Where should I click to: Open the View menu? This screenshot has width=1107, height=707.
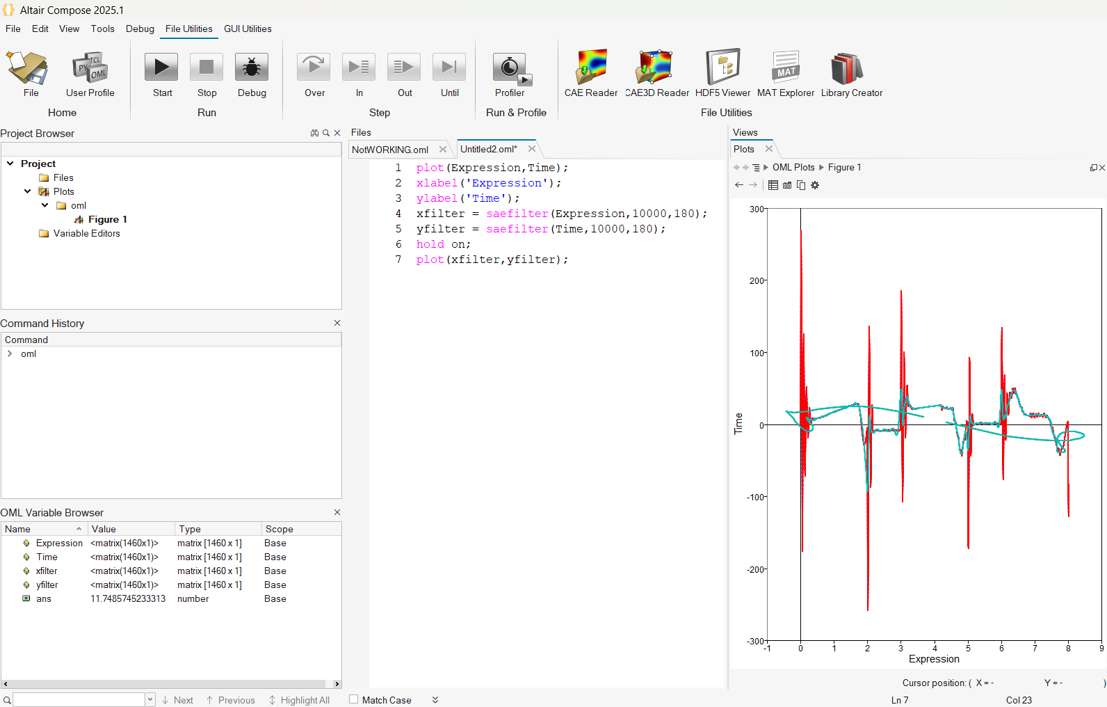point(69,29)
